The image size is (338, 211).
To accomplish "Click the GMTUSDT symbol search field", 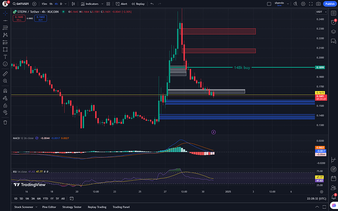I will pyautogui.click(x=19, y=3).
